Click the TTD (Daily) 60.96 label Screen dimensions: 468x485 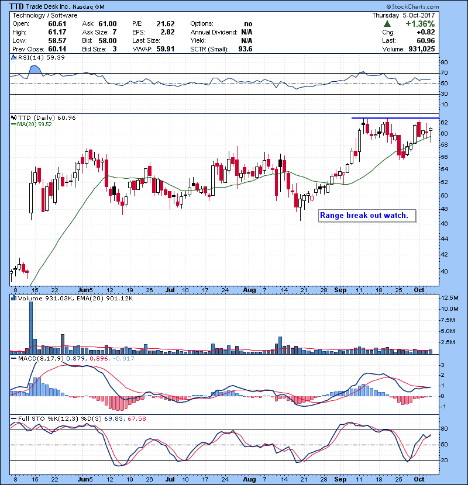click(x=47, y=118)
